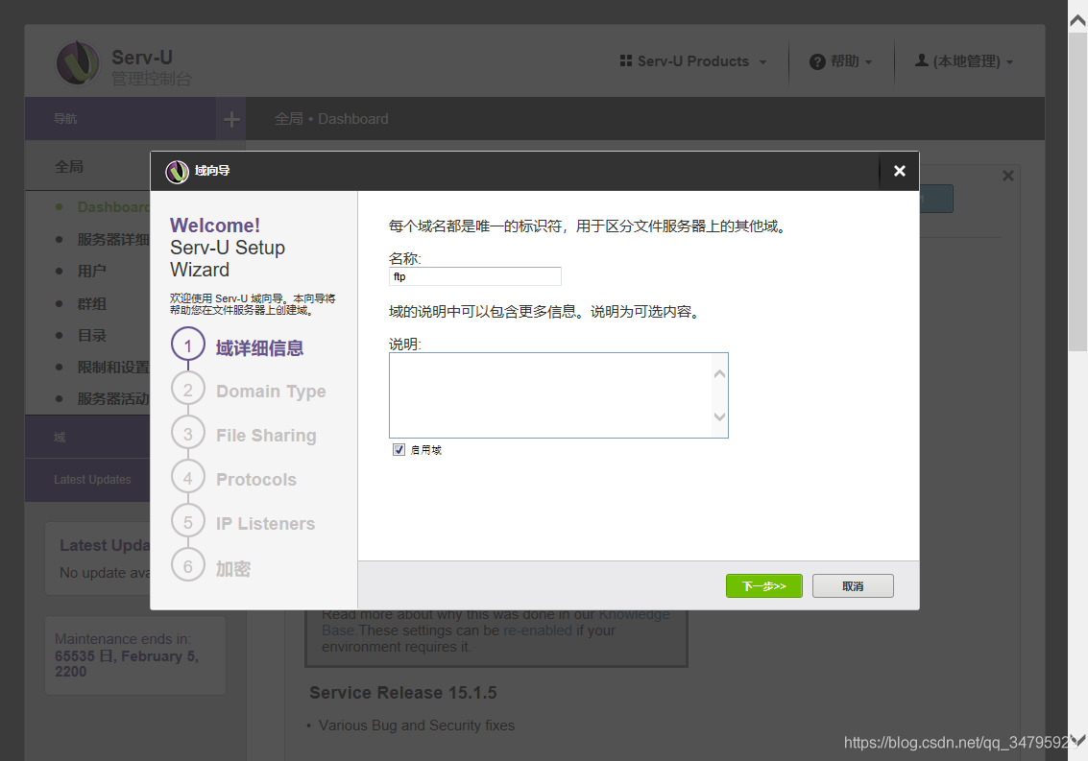Expand the 域 section in sidebar

87,437
